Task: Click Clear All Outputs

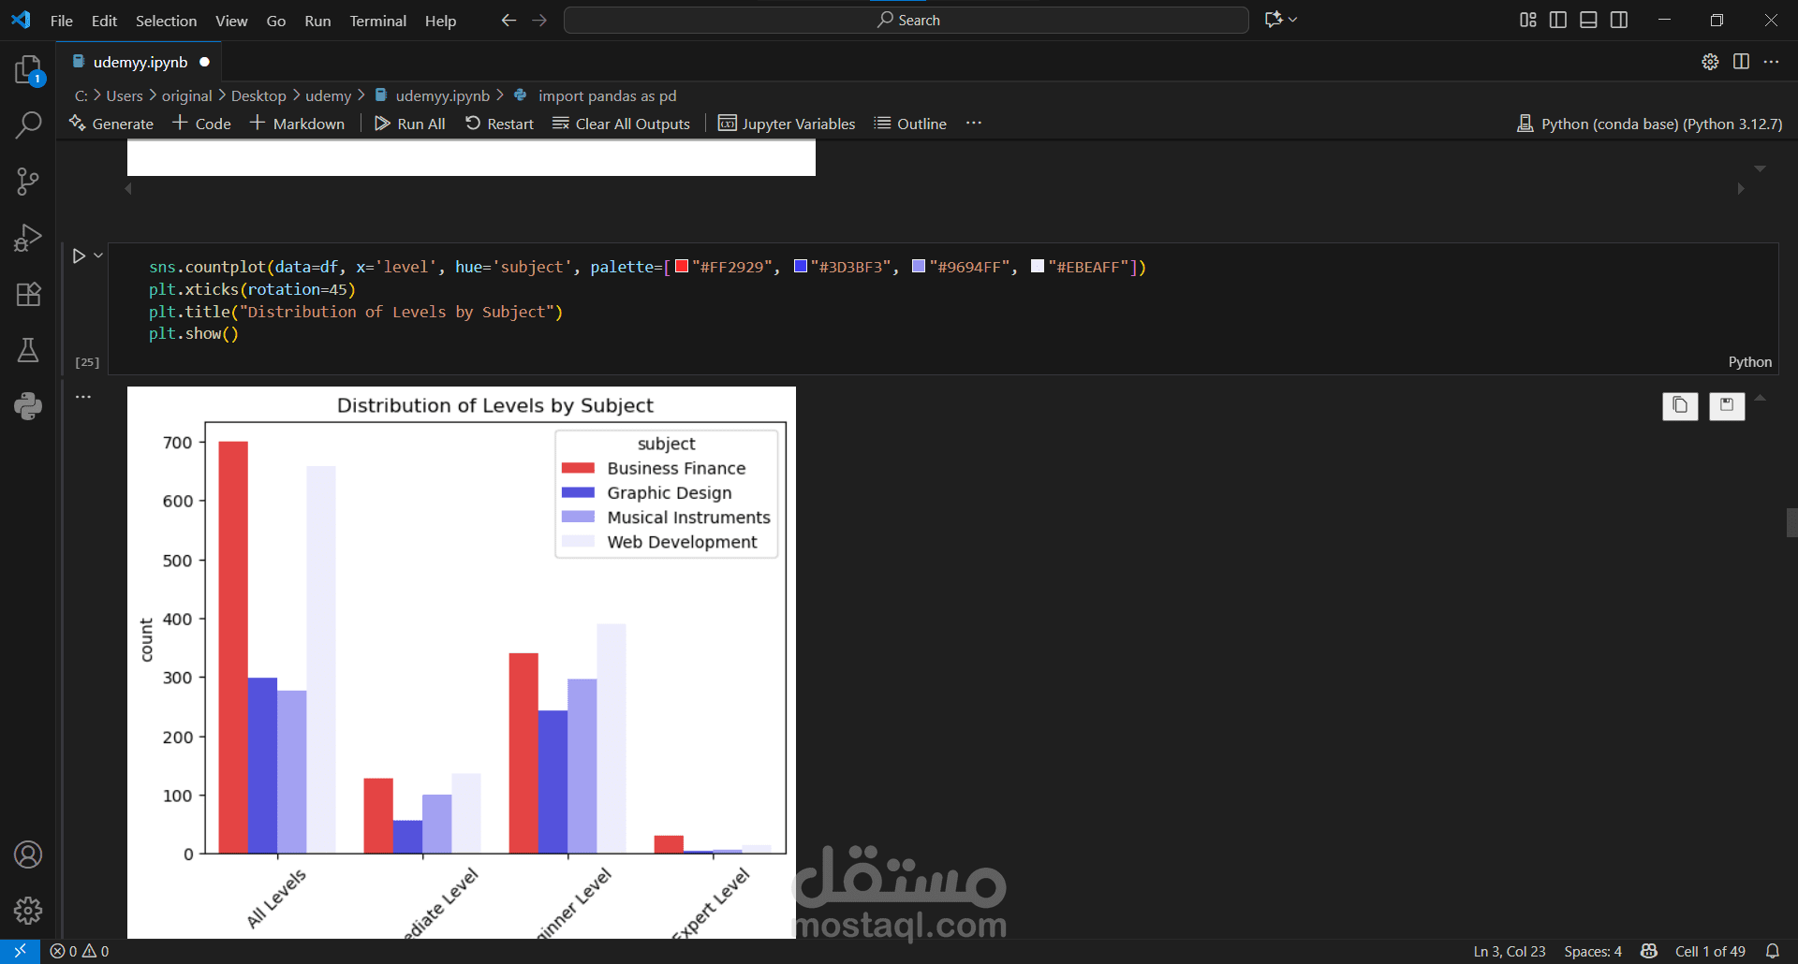Action: coord(621,124)
